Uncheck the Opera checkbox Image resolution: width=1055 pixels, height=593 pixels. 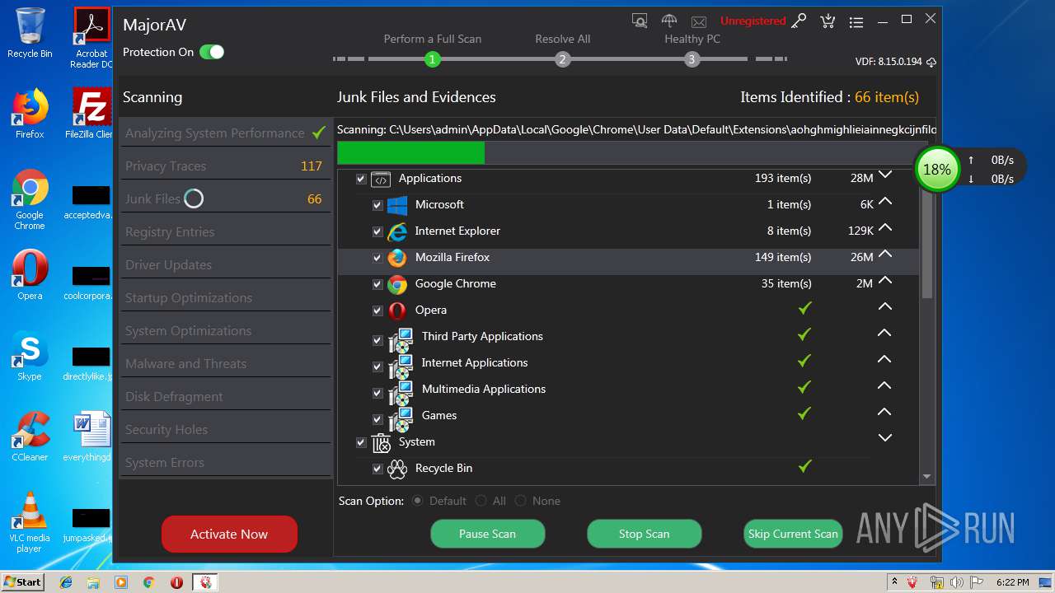377,311
